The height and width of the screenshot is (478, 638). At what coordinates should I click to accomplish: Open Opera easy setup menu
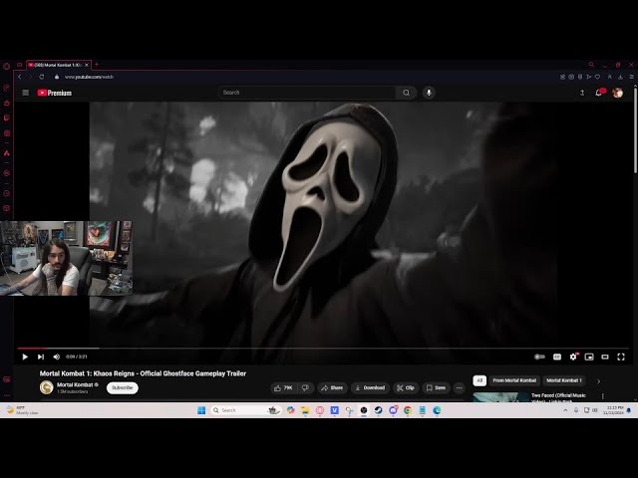[x=631, y=77]
